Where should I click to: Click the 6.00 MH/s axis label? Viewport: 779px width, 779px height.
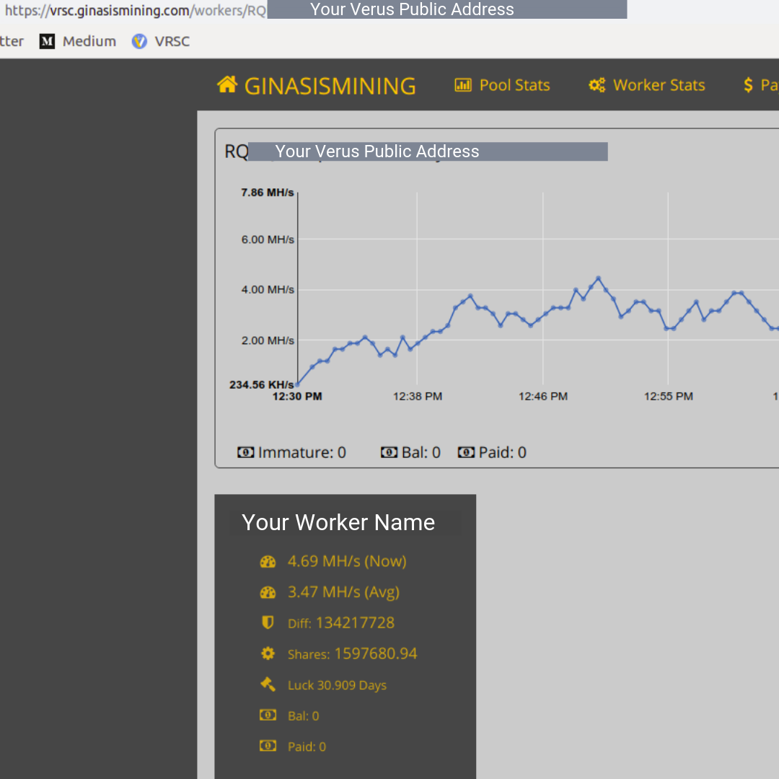268,239
